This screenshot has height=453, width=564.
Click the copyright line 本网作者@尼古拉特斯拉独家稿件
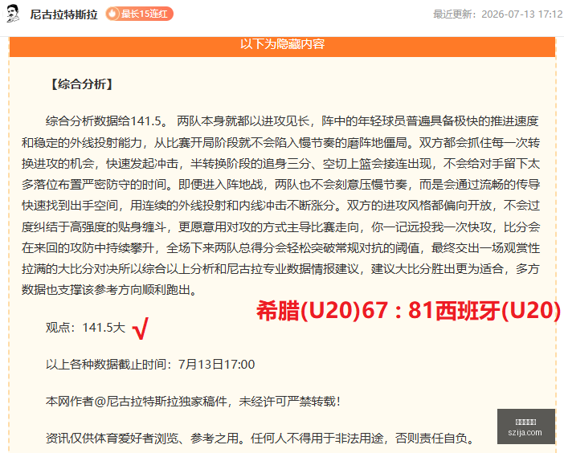click(x=193, y=402)
